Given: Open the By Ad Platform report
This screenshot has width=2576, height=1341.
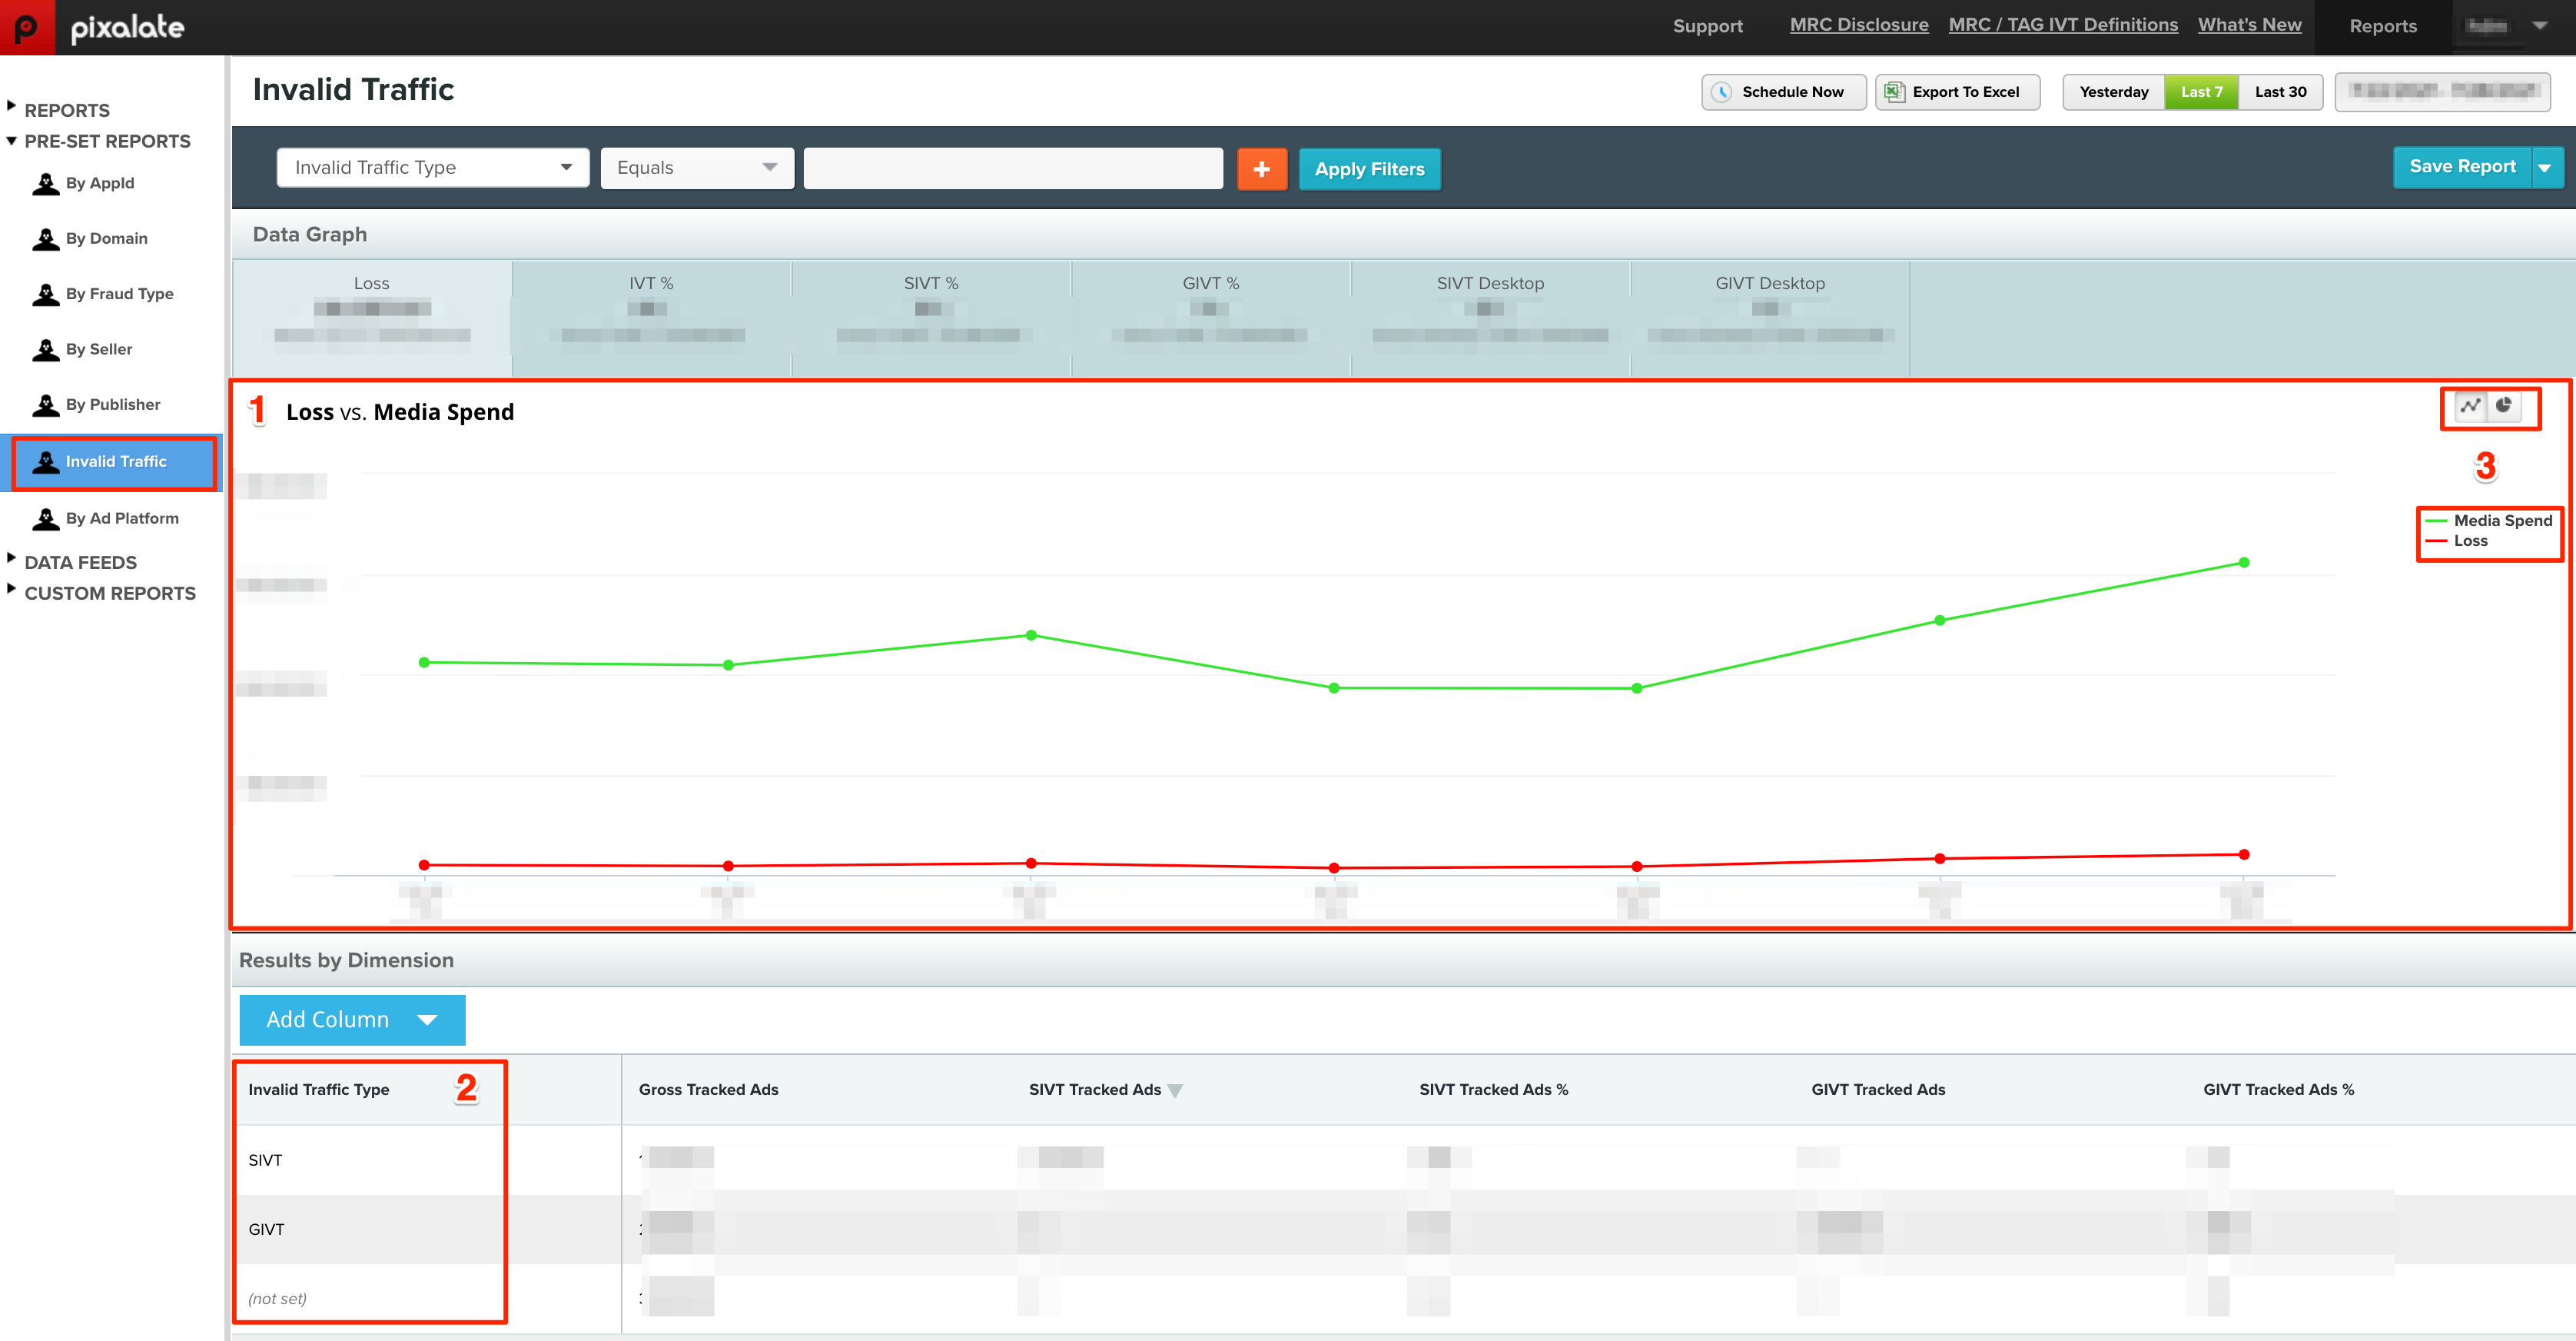Looking at the screenshot, I should 122,518.
